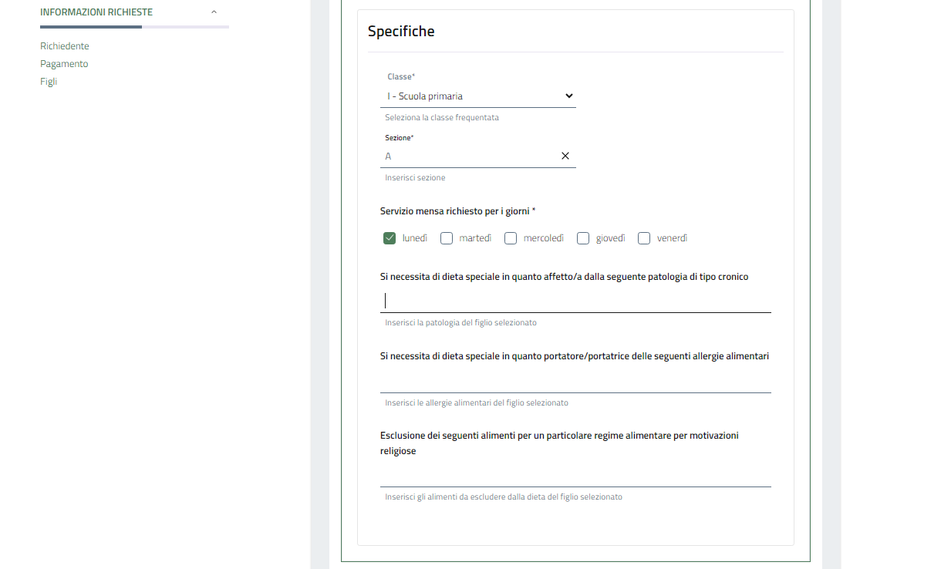Click the Inserisci sezione helper text
The height and width of the screenshot is (569, 941).
click(x=415, y=178)
